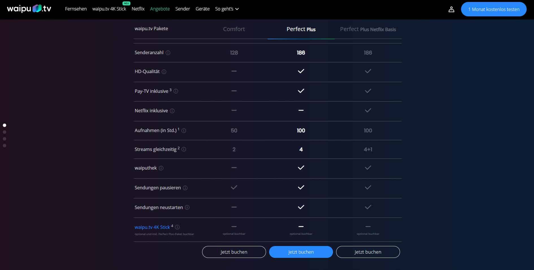
Task: Jump to fourth page section dot
Action: pos(5,146)
